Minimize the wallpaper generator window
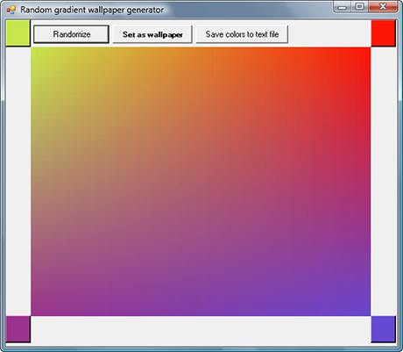 coord(342,7)
